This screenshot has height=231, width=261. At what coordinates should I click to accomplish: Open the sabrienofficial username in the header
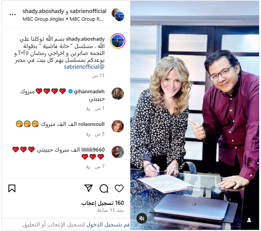88,11
